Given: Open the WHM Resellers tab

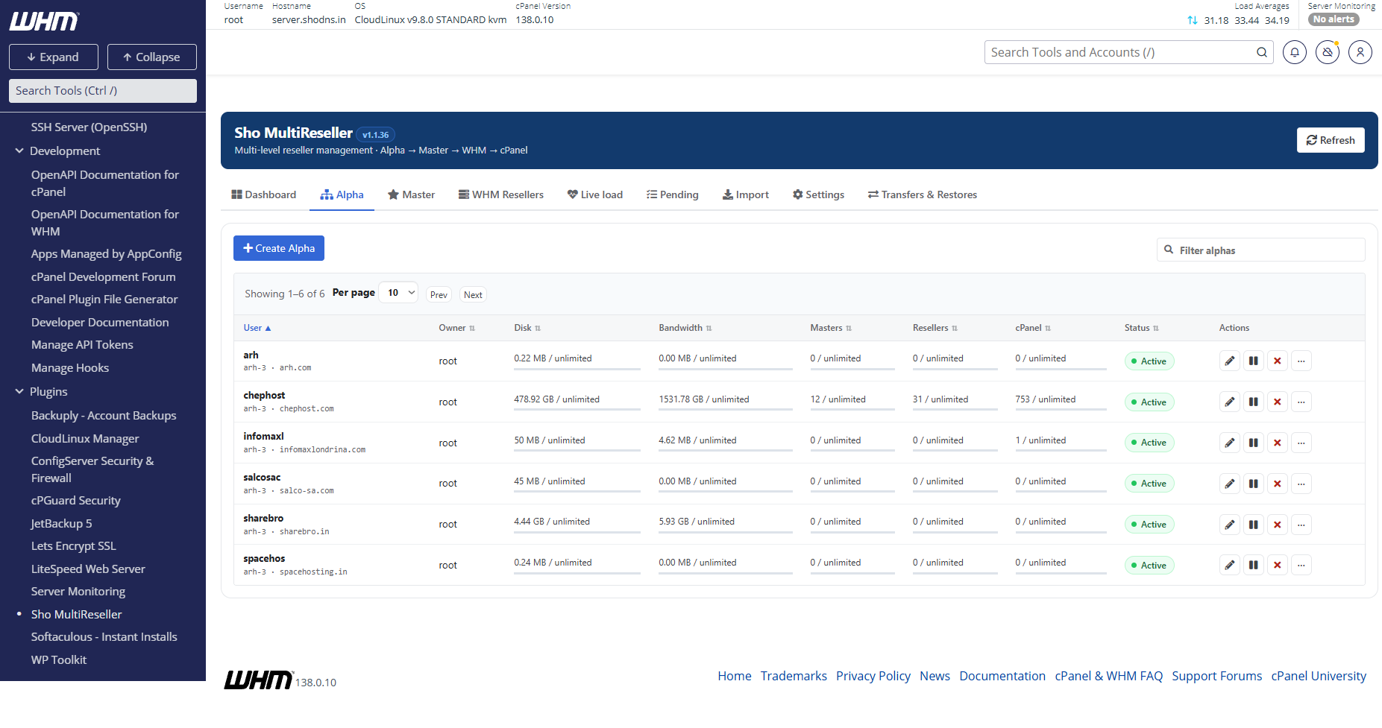Looking at the screenshot, I should pyautogui.click(x=501, y=194).
